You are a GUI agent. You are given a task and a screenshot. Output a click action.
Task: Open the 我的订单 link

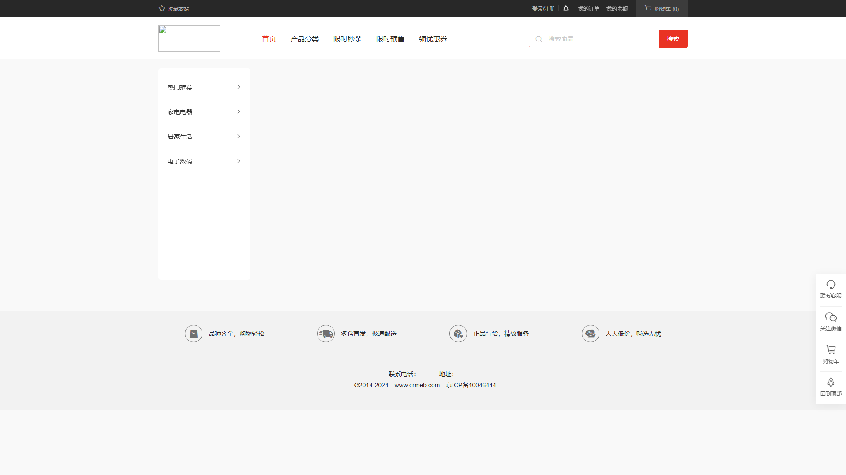coord(589,9)
